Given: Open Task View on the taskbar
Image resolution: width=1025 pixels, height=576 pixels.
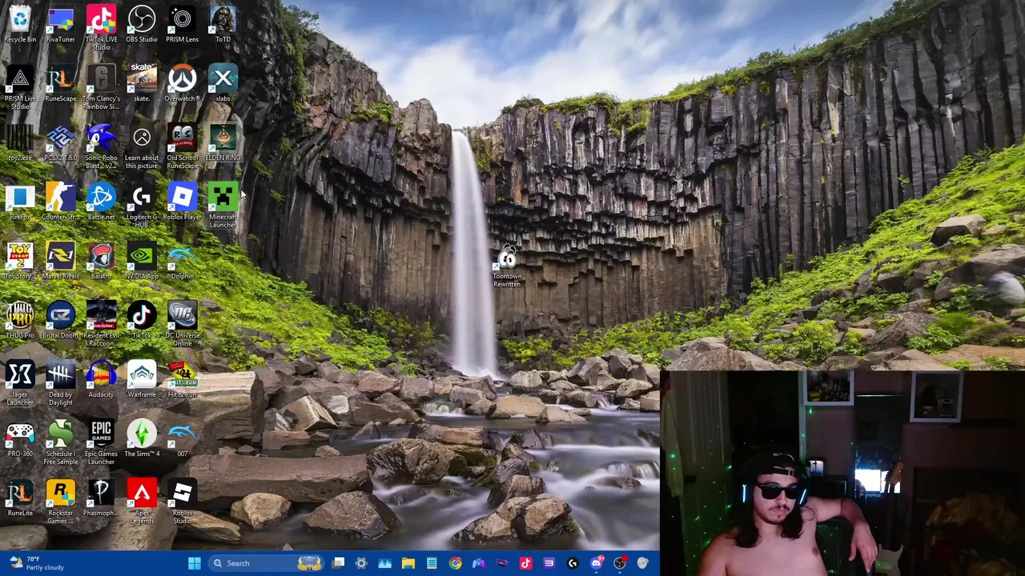Looking at the screenshot, I should tap(338, 563).
